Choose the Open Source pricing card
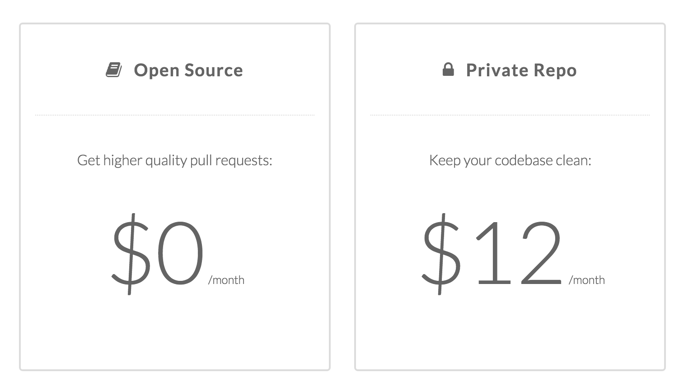The image size is (693, 391). tap(175, 197)
